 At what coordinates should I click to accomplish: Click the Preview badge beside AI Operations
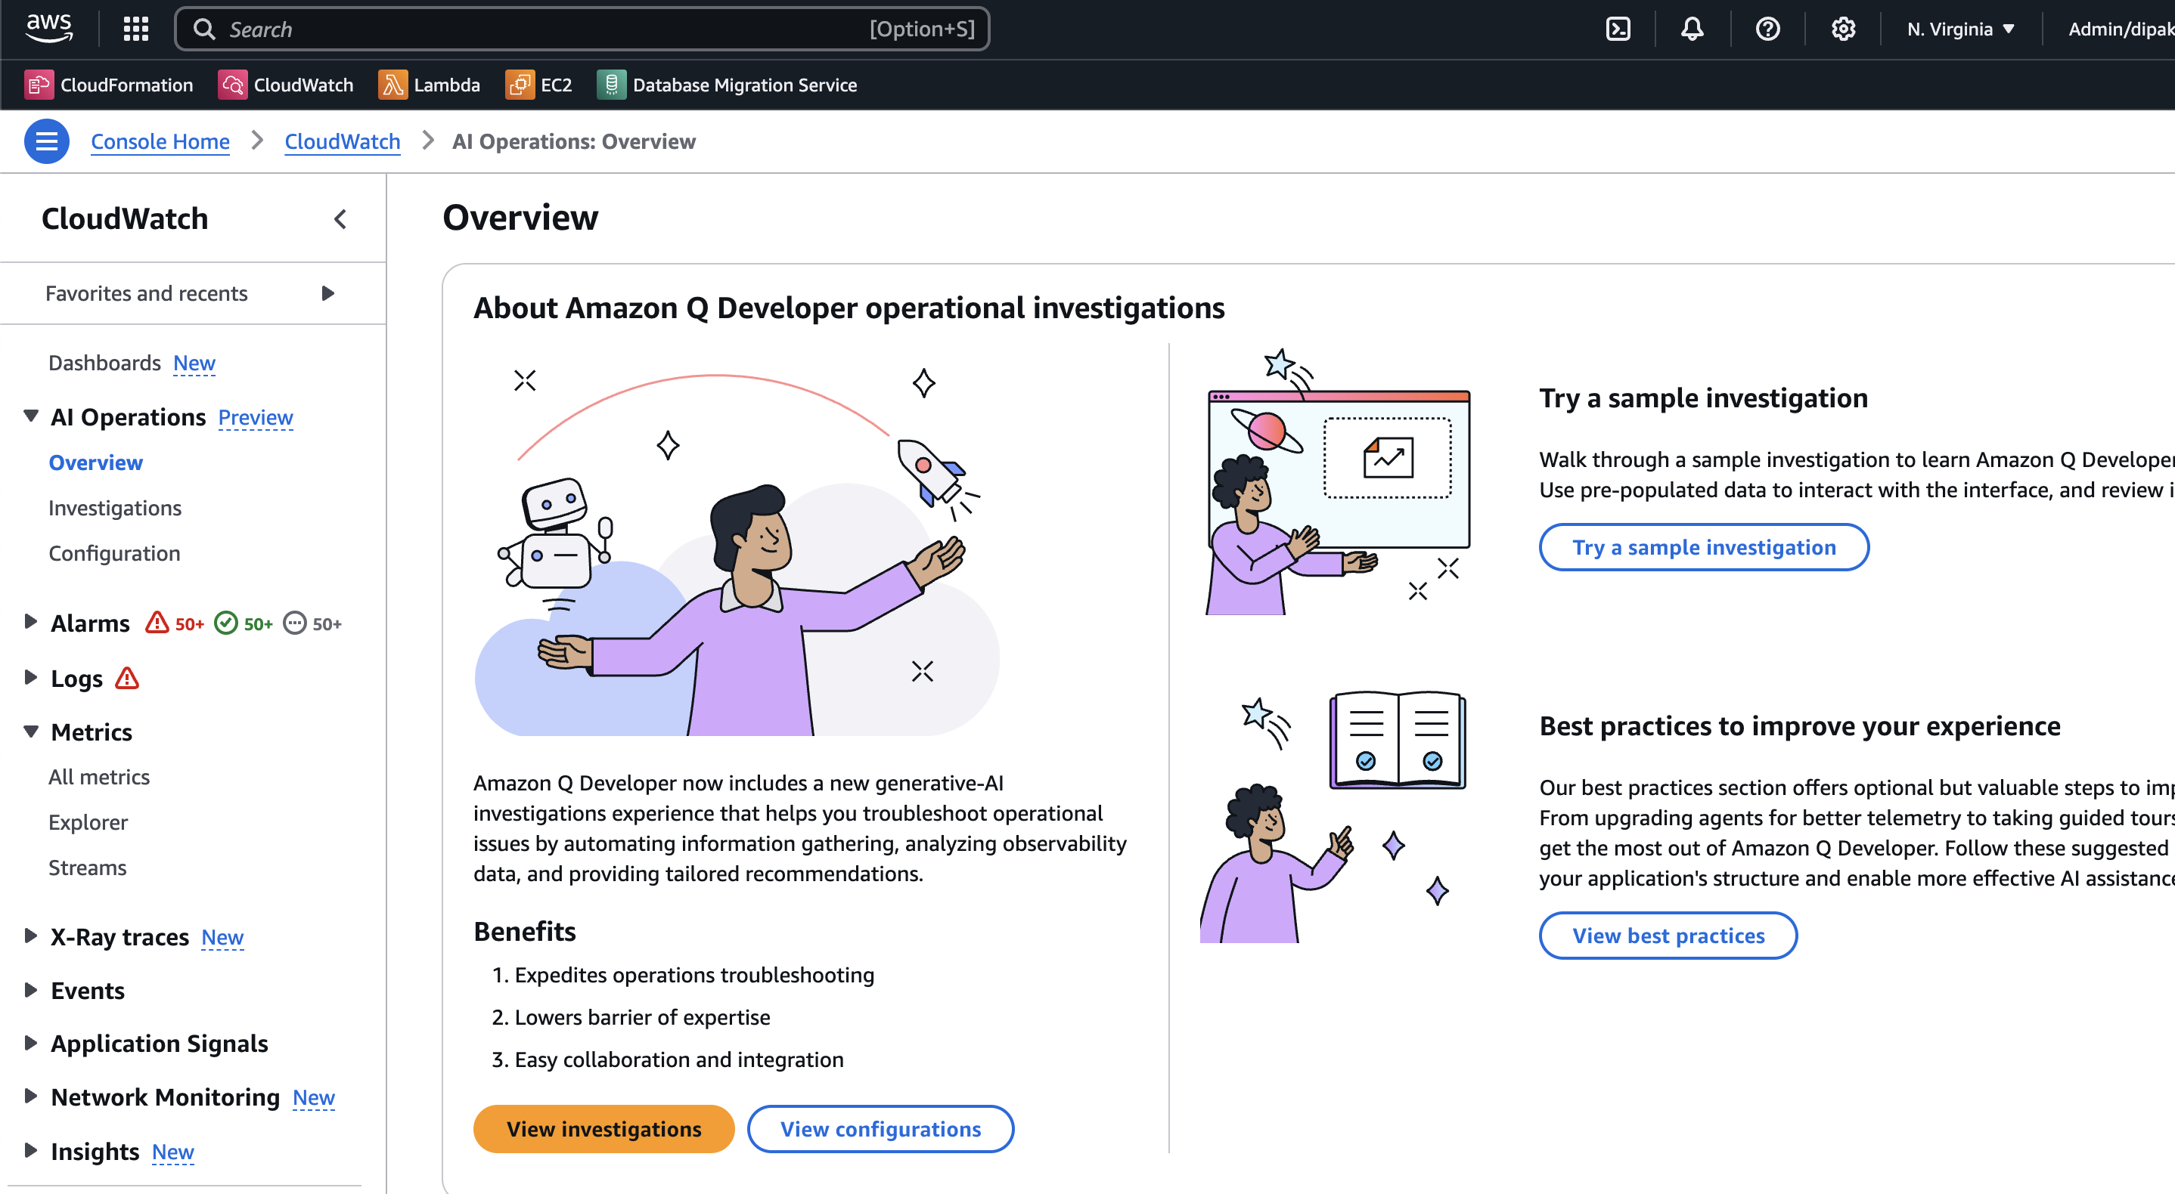click(x=256, y=418)
